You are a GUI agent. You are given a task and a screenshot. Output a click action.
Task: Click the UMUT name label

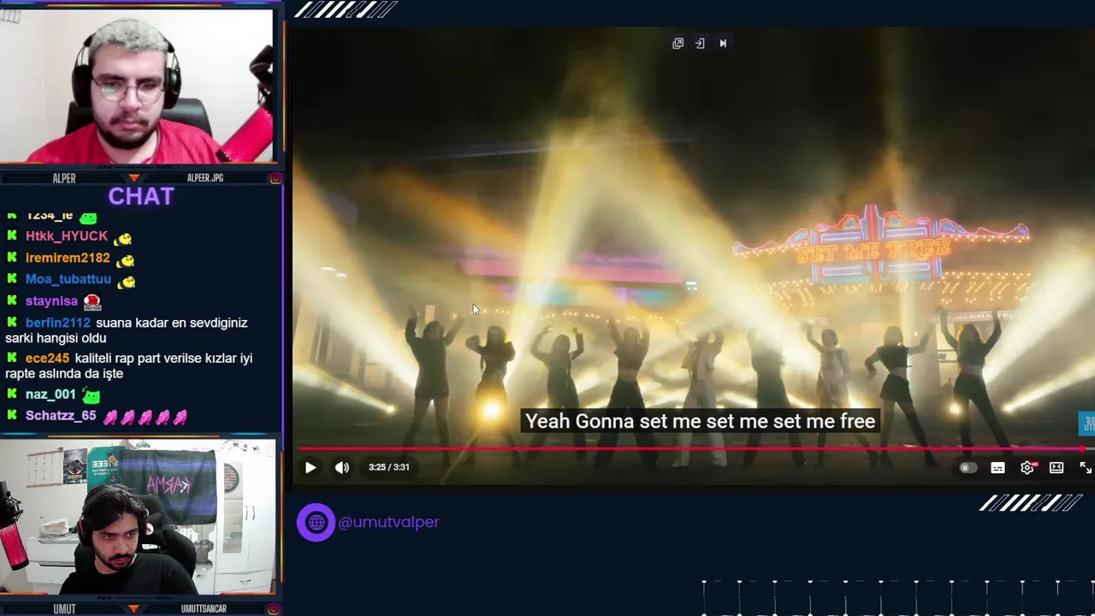coord(64,609)
